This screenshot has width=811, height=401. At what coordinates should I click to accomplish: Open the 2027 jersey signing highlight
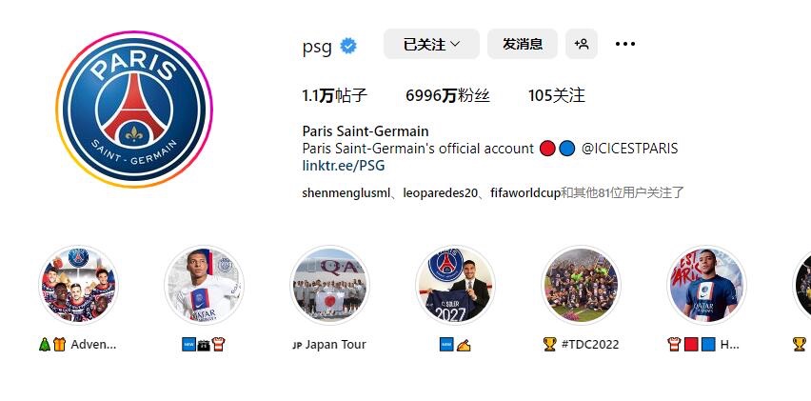pyautogui.click(x=456, y=286)
